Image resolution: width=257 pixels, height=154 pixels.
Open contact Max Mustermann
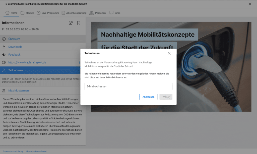(19, 90)
